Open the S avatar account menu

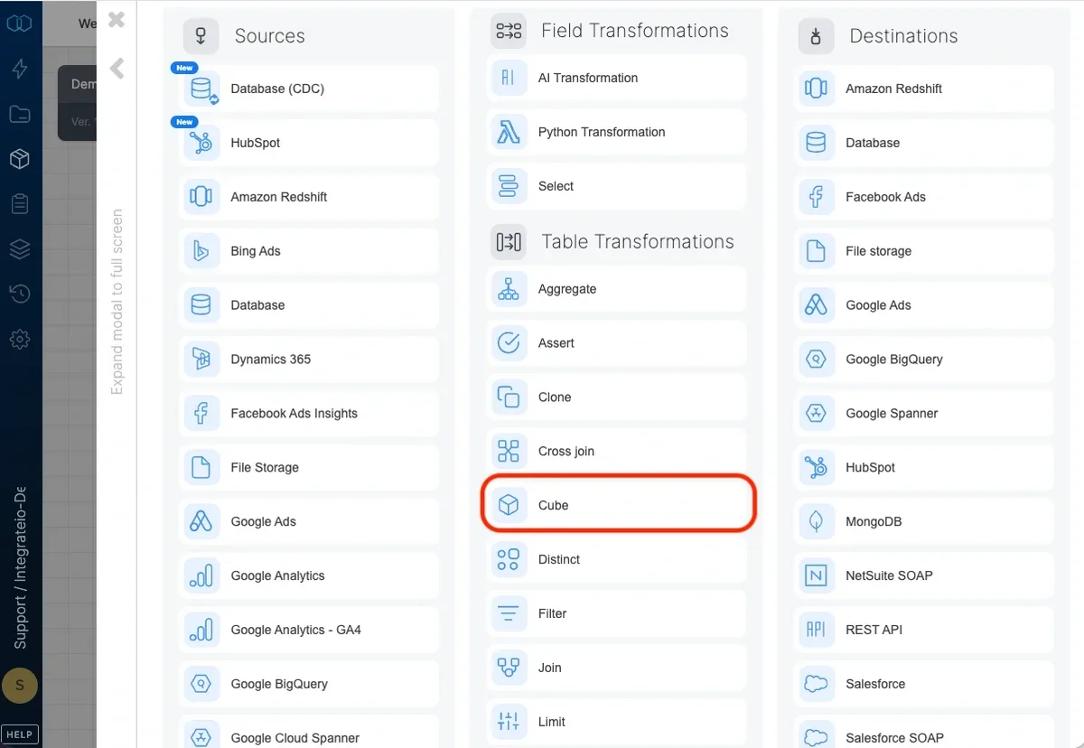pos(20,686)
